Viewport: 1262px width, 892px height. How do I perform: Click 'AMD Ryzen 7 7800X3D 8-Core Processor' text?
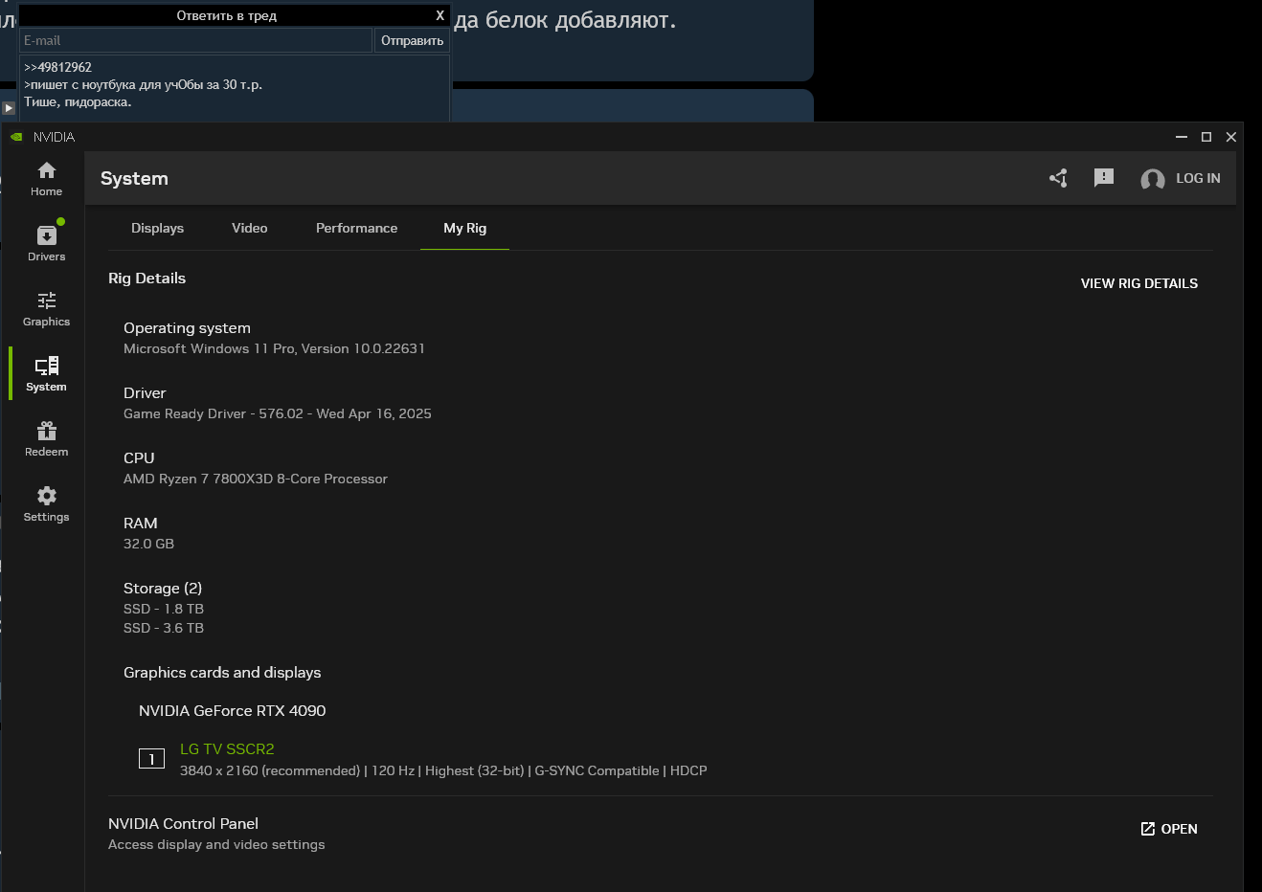tap(256, 479)
